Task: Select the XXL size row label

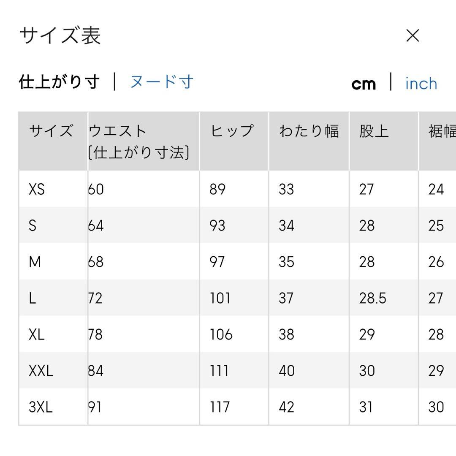Action: point(41,371)
